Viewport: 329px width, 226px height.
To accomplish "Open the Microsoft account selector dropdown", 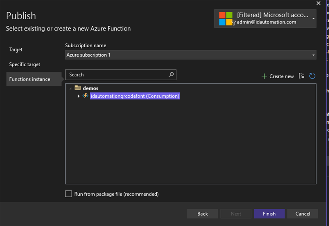I will pos(313,18).
